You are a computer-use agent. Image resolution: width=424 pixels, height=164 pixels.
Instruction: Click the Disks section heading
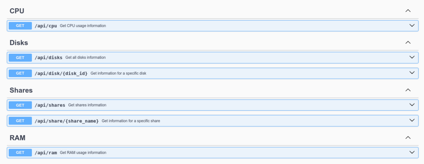coord(19,43)
